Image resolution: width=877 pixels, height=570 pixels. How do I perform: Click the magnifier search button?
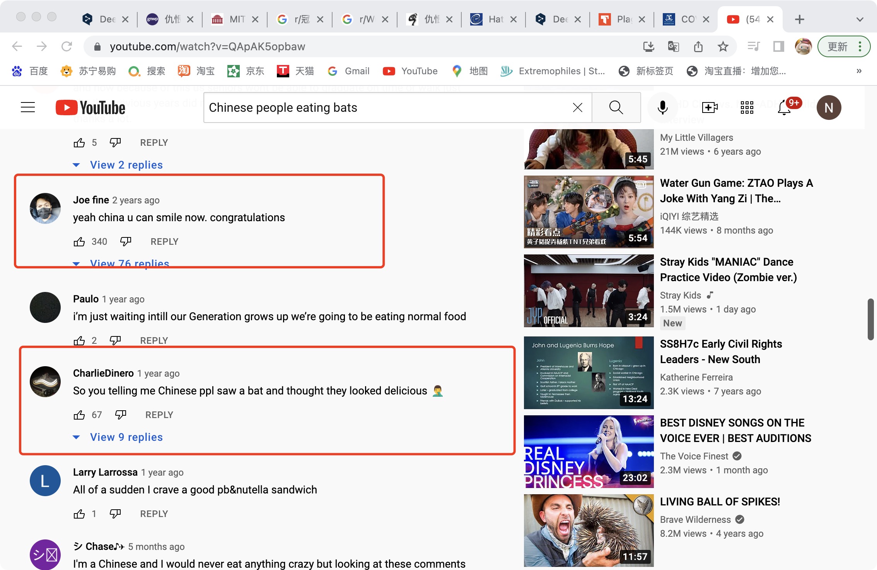tap(616, 108)
